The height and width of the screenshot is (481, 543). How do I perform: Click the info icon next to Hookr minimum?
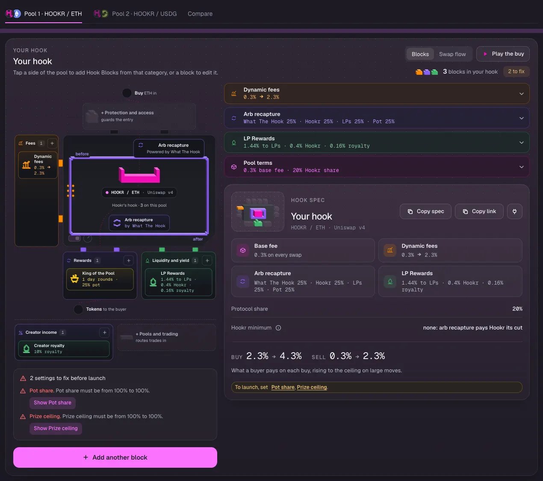click(278, 328)
